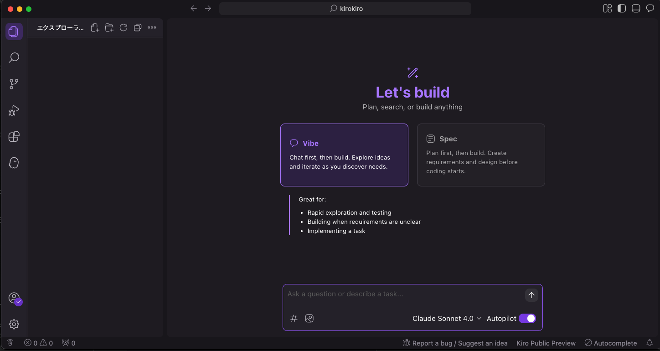Image resolution: width=660 pixels, height=351 pixels.
Task: Click 'Building when requirements are unclear' bullet
Action: point(364,222)
